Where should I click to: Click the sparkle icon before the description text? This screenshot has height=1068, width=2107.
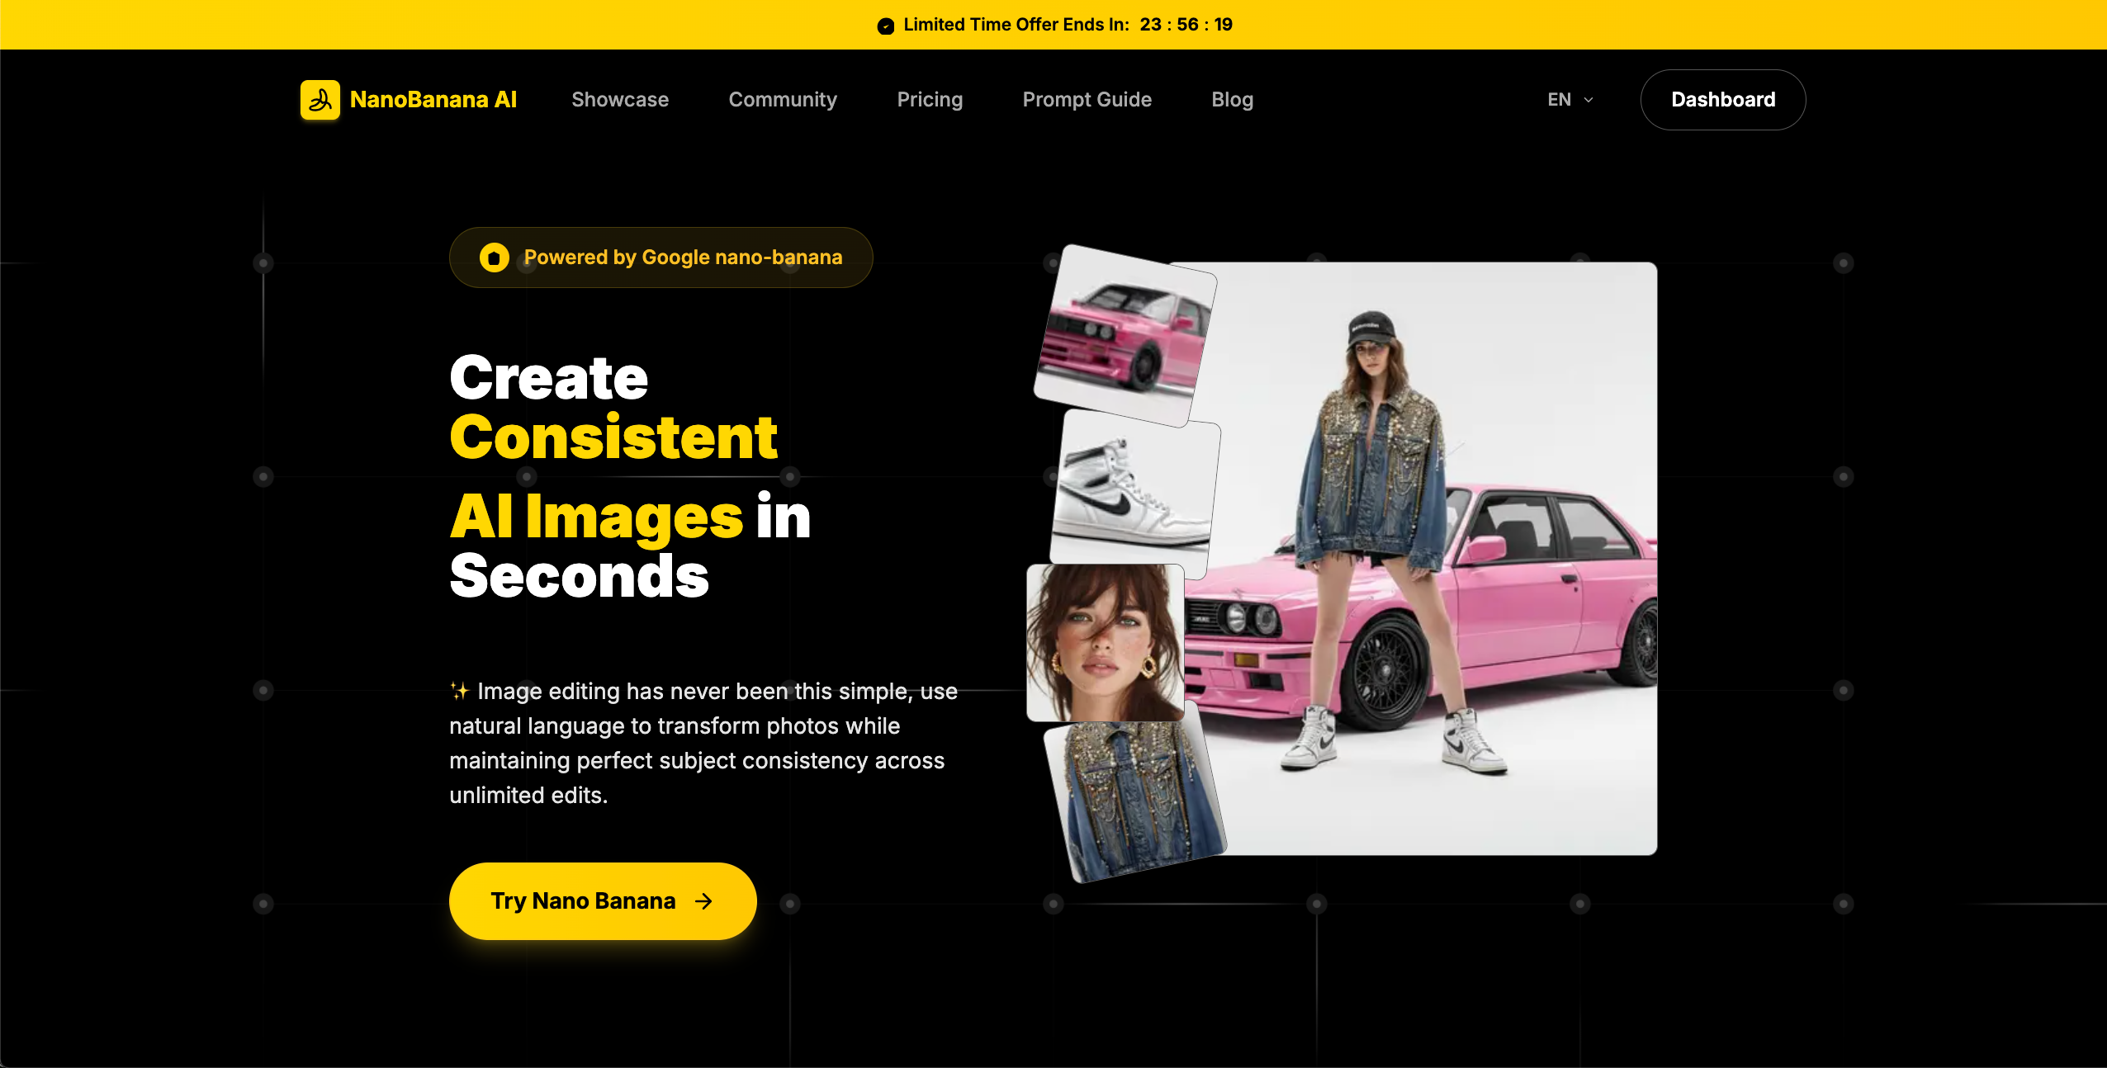pos(460,692)
